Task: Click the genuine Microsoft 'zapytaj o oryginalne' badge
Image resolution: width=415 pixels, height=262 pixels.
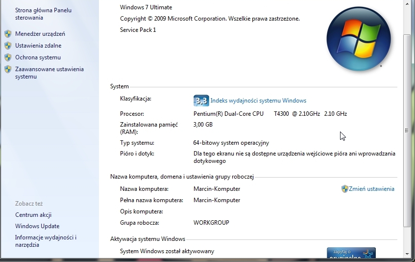Action: (x=351, y=253)
